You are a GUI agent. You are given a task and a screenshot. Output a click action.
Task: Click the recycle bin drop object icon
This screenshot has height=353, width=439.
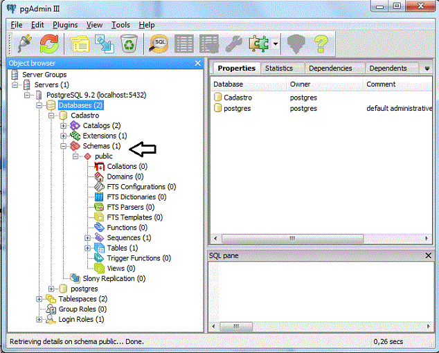129,44
